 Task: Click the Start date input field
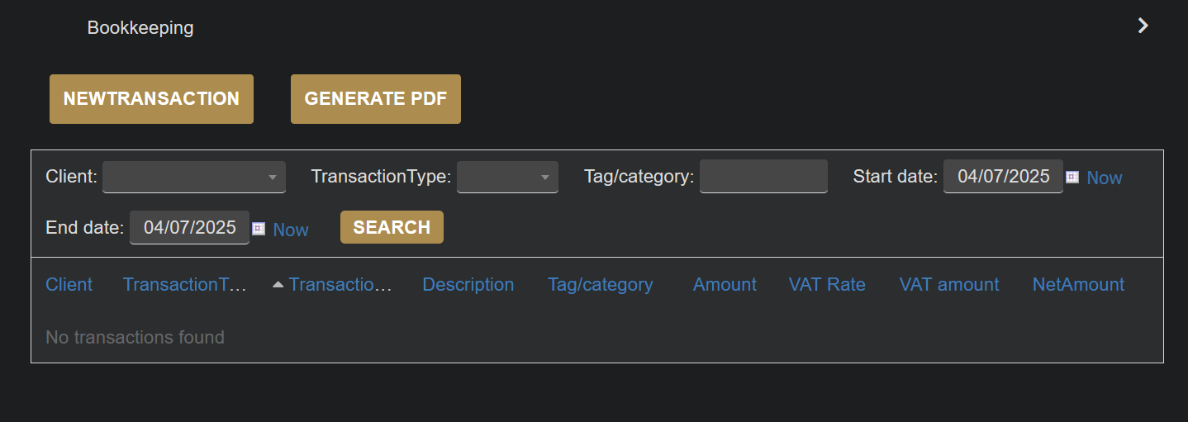pos(1003,177)
